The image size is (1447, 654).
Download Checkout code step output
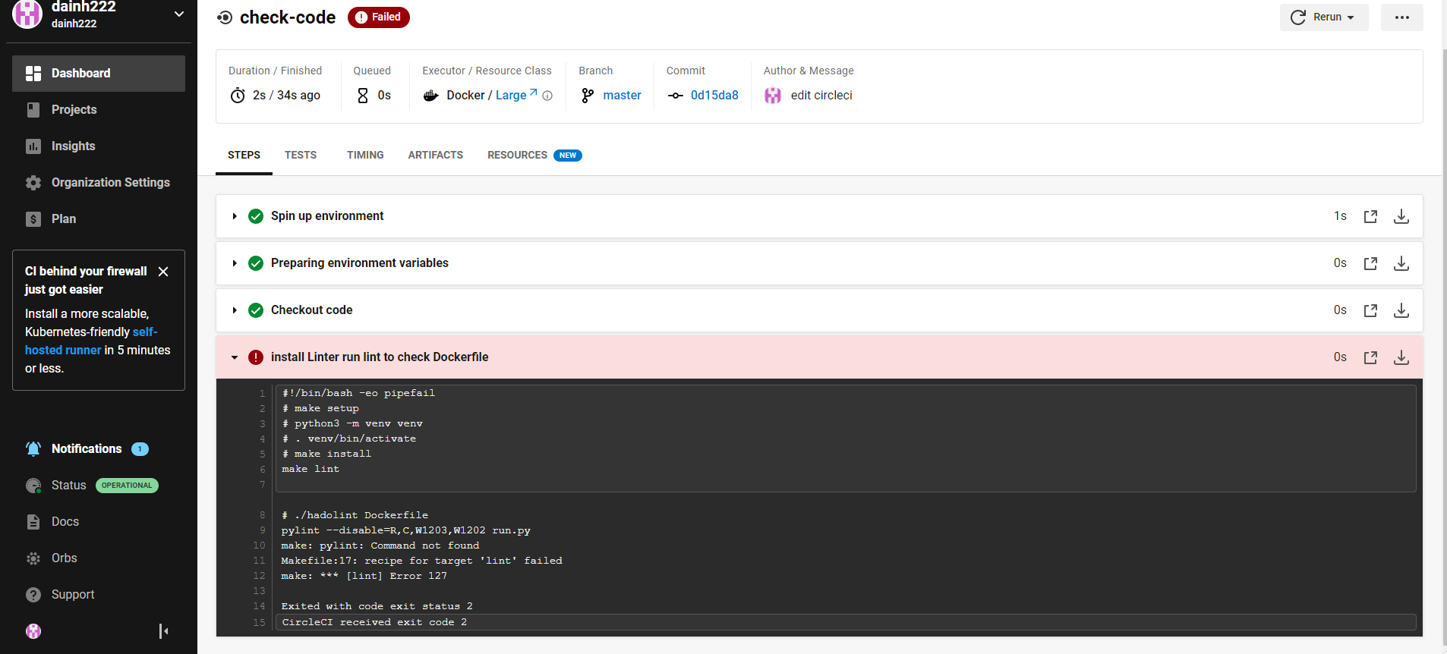pyautogui.click(x=1401, y=310)
